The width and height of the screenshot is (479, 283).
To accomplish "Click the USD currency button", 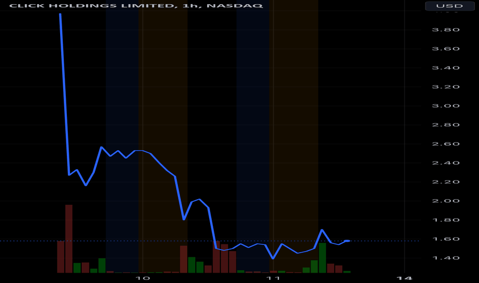I will coord(449,6).
